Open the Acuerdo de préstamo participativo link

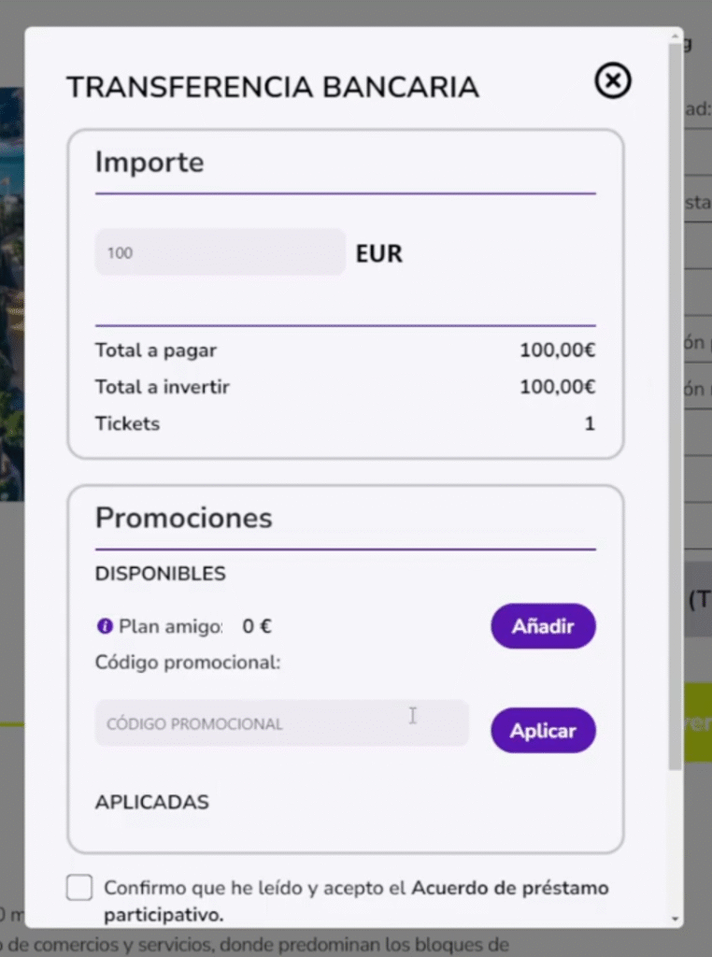(509, 888)
